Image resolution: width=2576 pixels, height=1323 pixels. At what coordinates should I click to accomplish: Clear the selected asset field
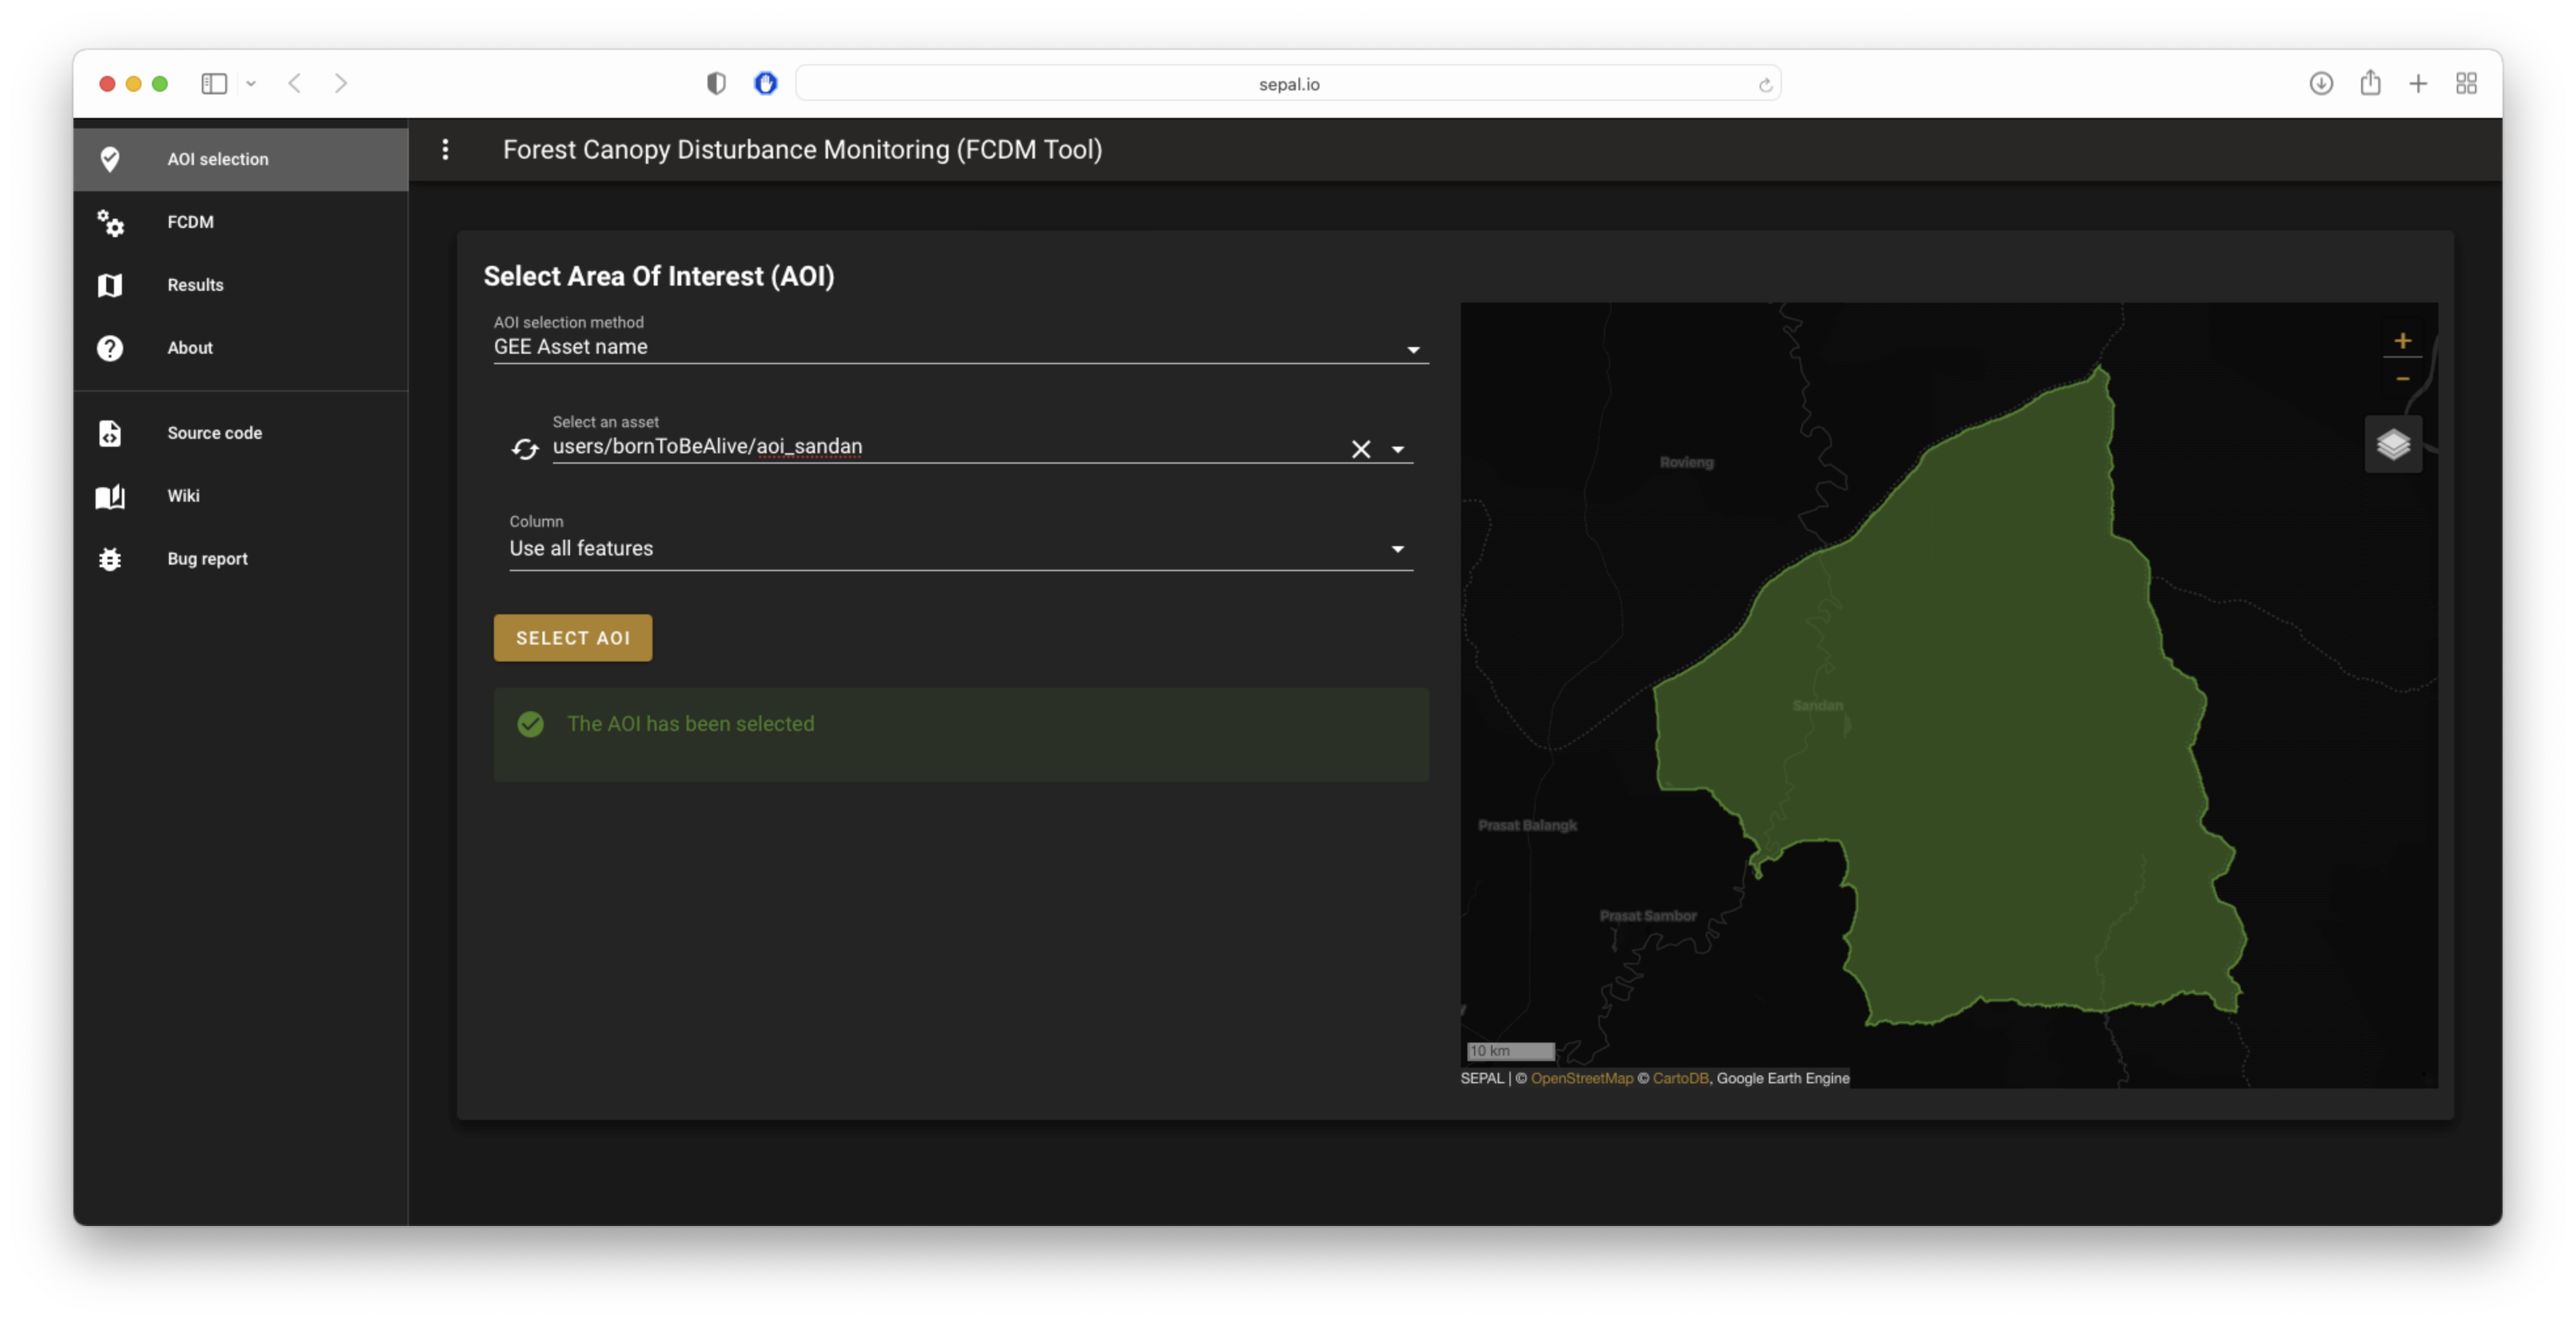tap(1360, 449)
